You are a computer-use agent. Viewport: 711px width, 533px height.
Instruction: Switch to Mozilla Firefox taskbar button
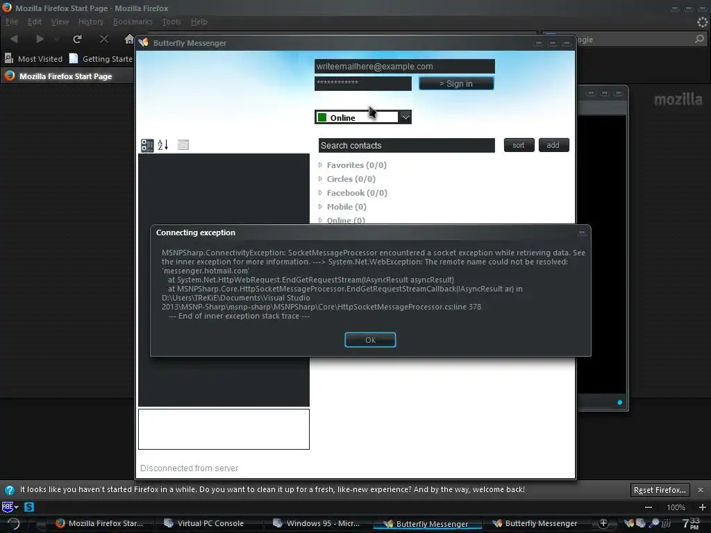pyautogui.click(x=99, y=523)
